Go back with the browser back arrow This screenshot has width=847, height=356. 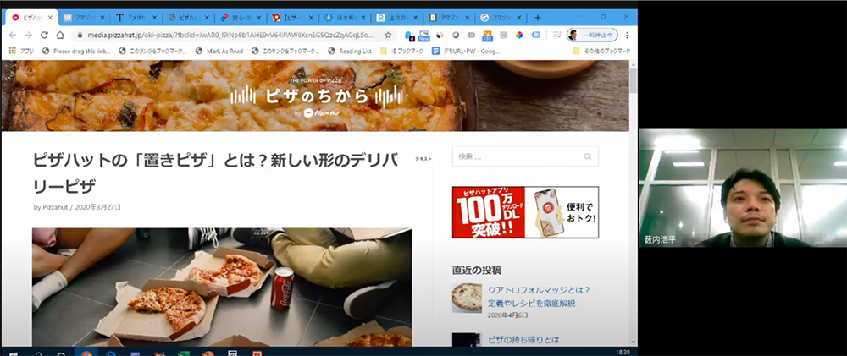[13, 35]
